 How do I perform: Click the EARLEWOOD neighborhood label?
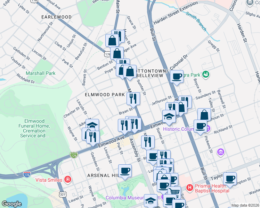click(57, 17)
